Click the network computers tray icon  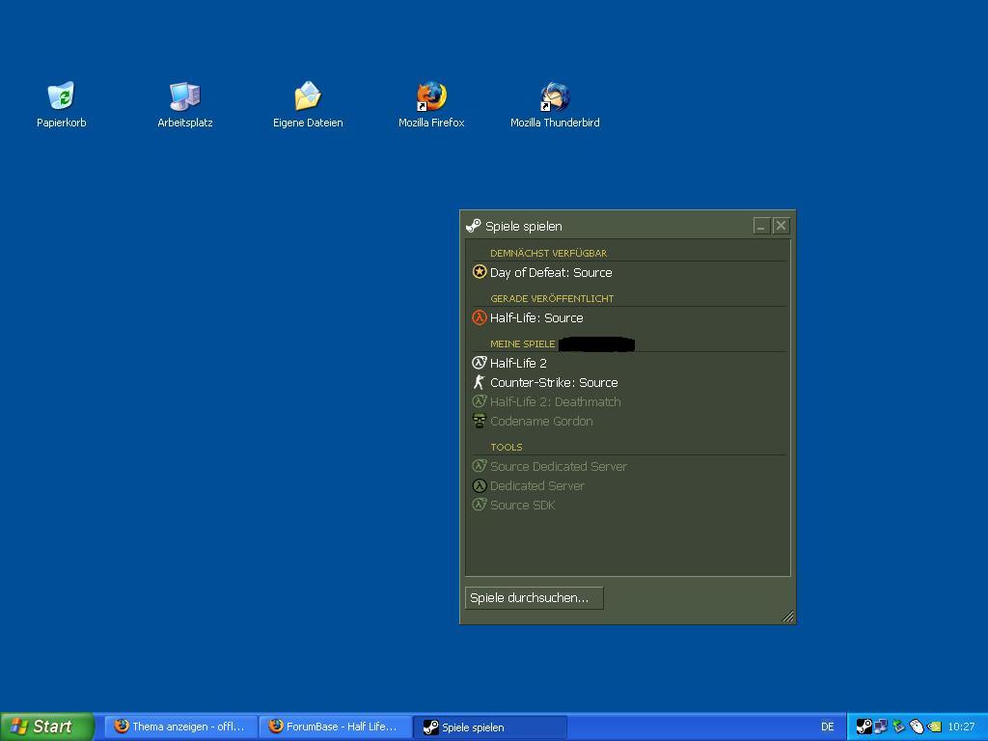(881, 727)
